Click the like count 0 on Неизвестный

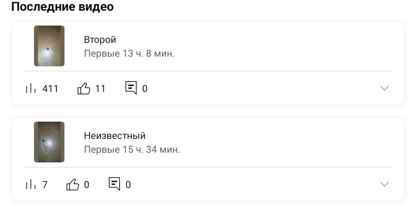[87, 185]
